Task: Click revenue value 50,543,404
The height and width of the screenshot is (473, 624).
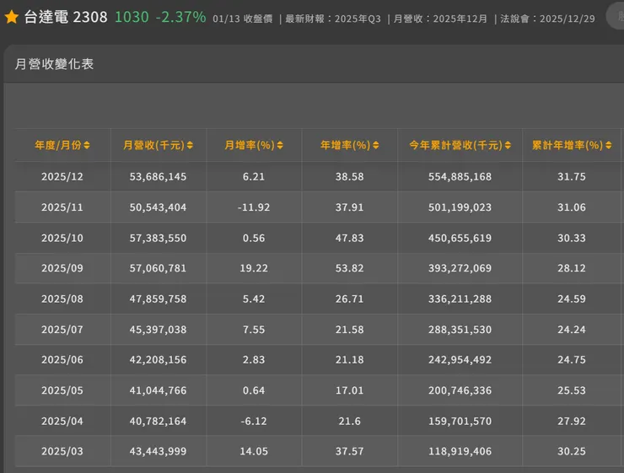Action: pos(158,207)
